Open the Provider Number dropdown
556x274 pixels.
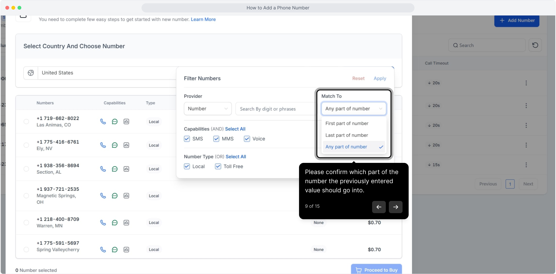click(208, 109)
